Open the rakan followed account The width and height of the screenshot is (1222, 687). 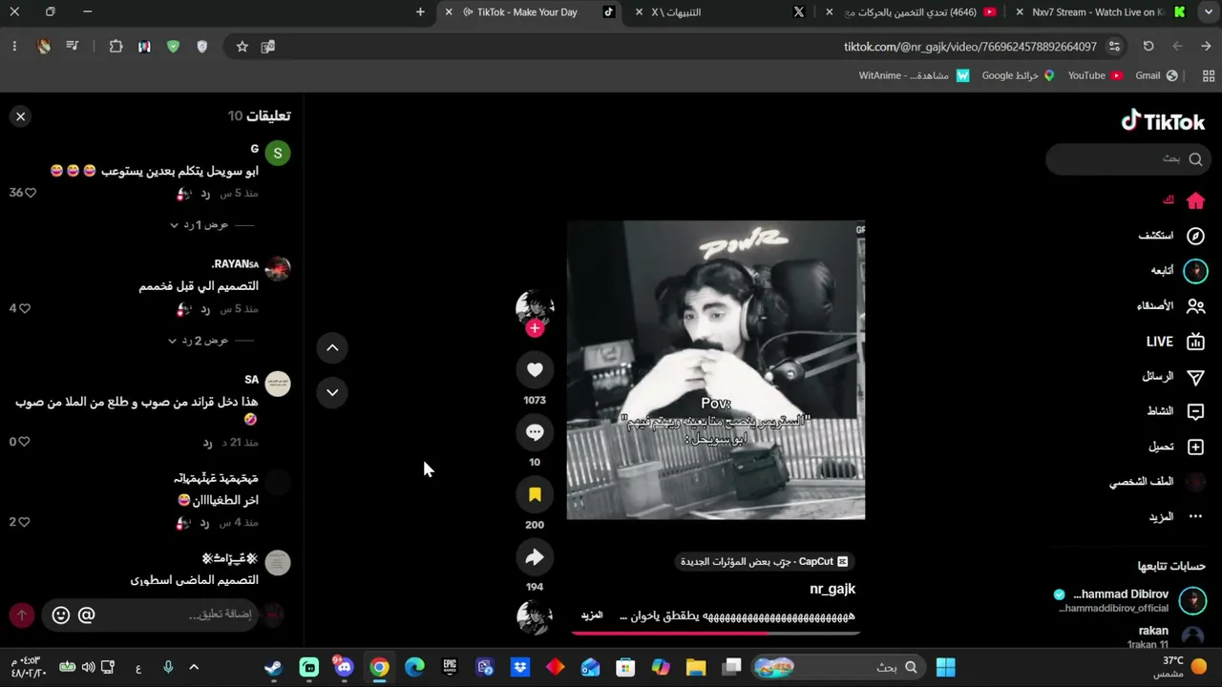coord(1165,635)
